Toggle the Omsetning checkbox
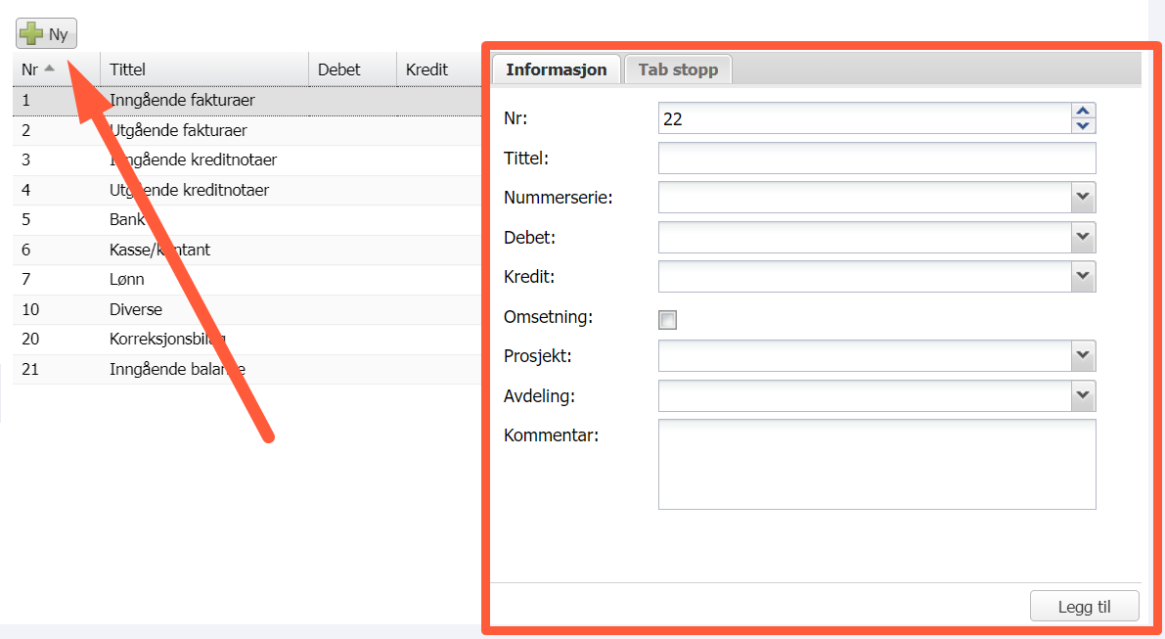Screen dimensions: 1165x639 (668, 320)
